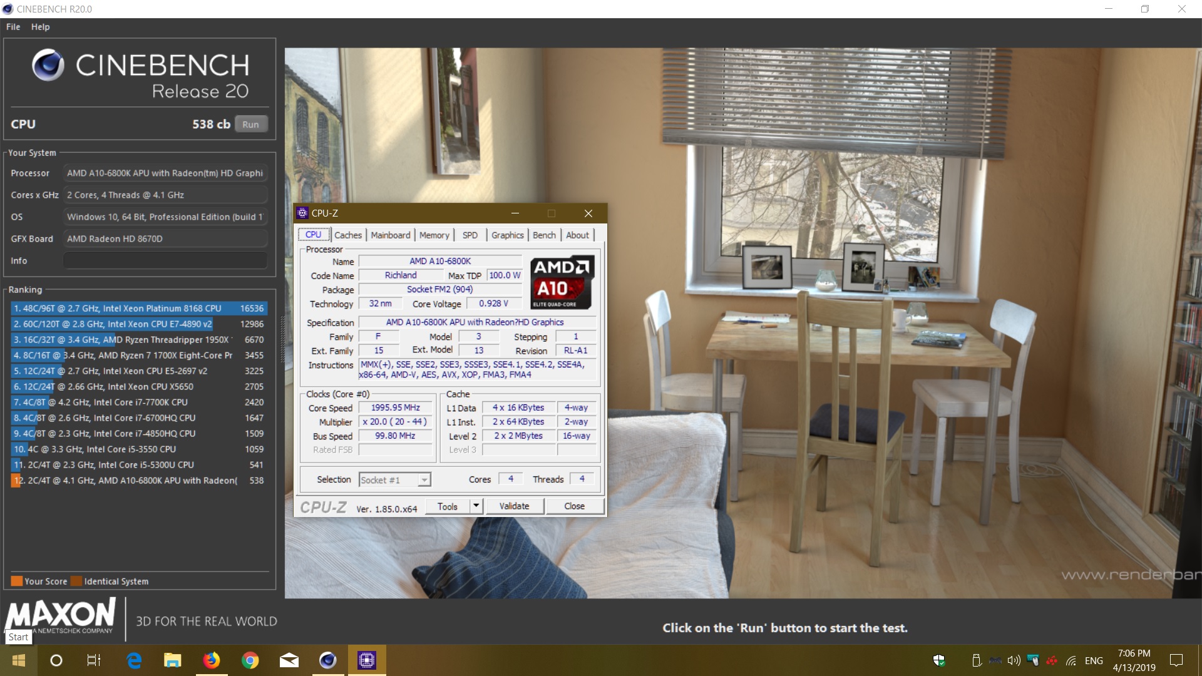Open the Windows Start menu

(x=18, y=660)
